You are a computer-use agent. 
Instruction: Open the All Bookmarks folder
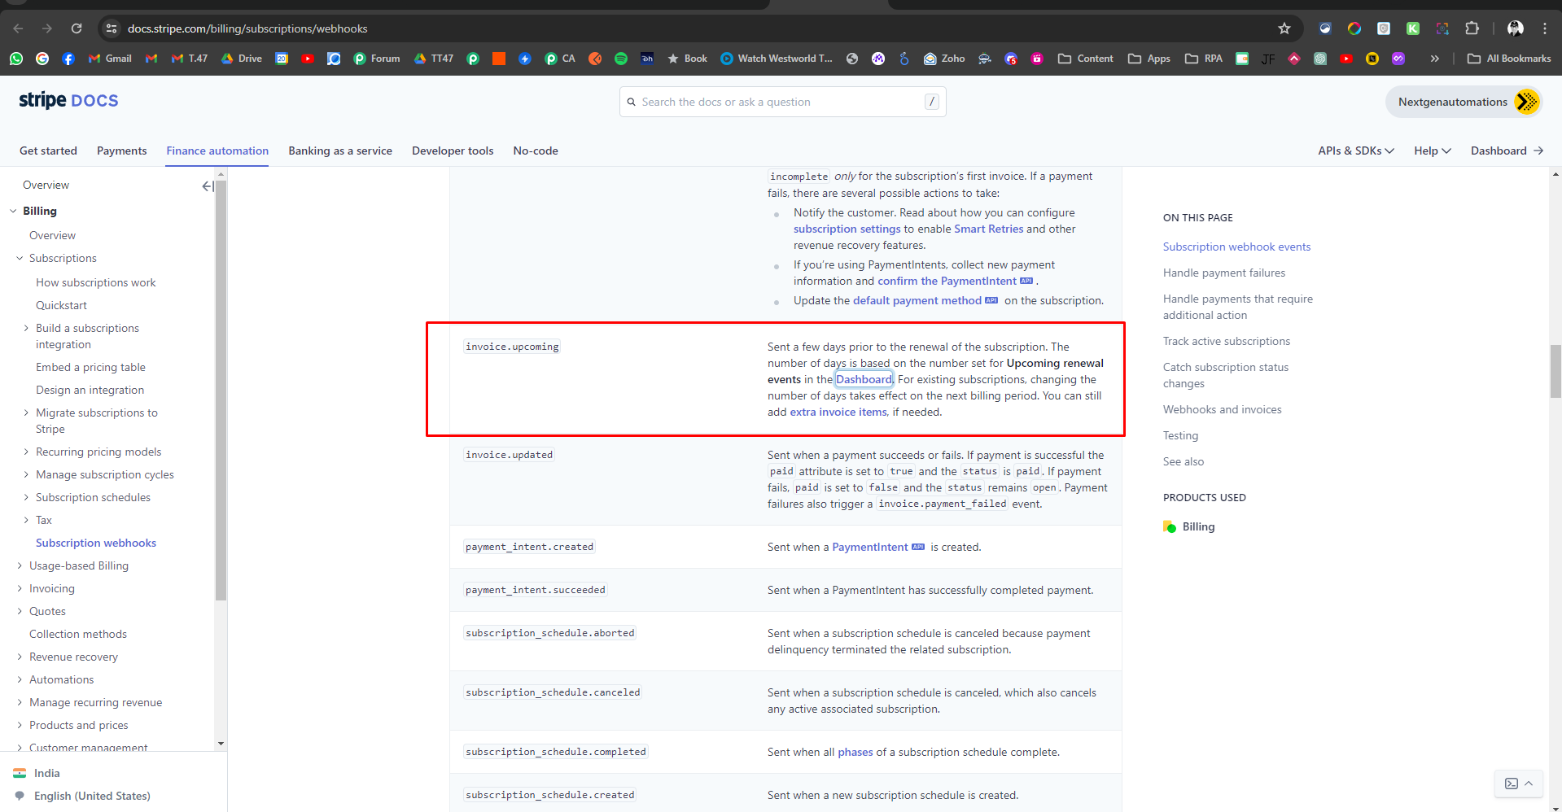1509,59
